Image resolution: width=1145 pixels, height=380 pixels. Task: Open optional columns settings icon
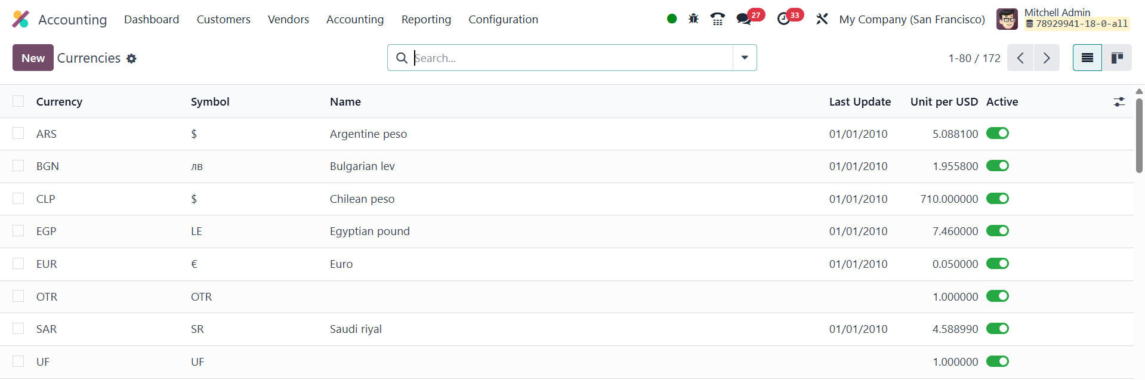pyautogui.click(x=1119, y=102)
